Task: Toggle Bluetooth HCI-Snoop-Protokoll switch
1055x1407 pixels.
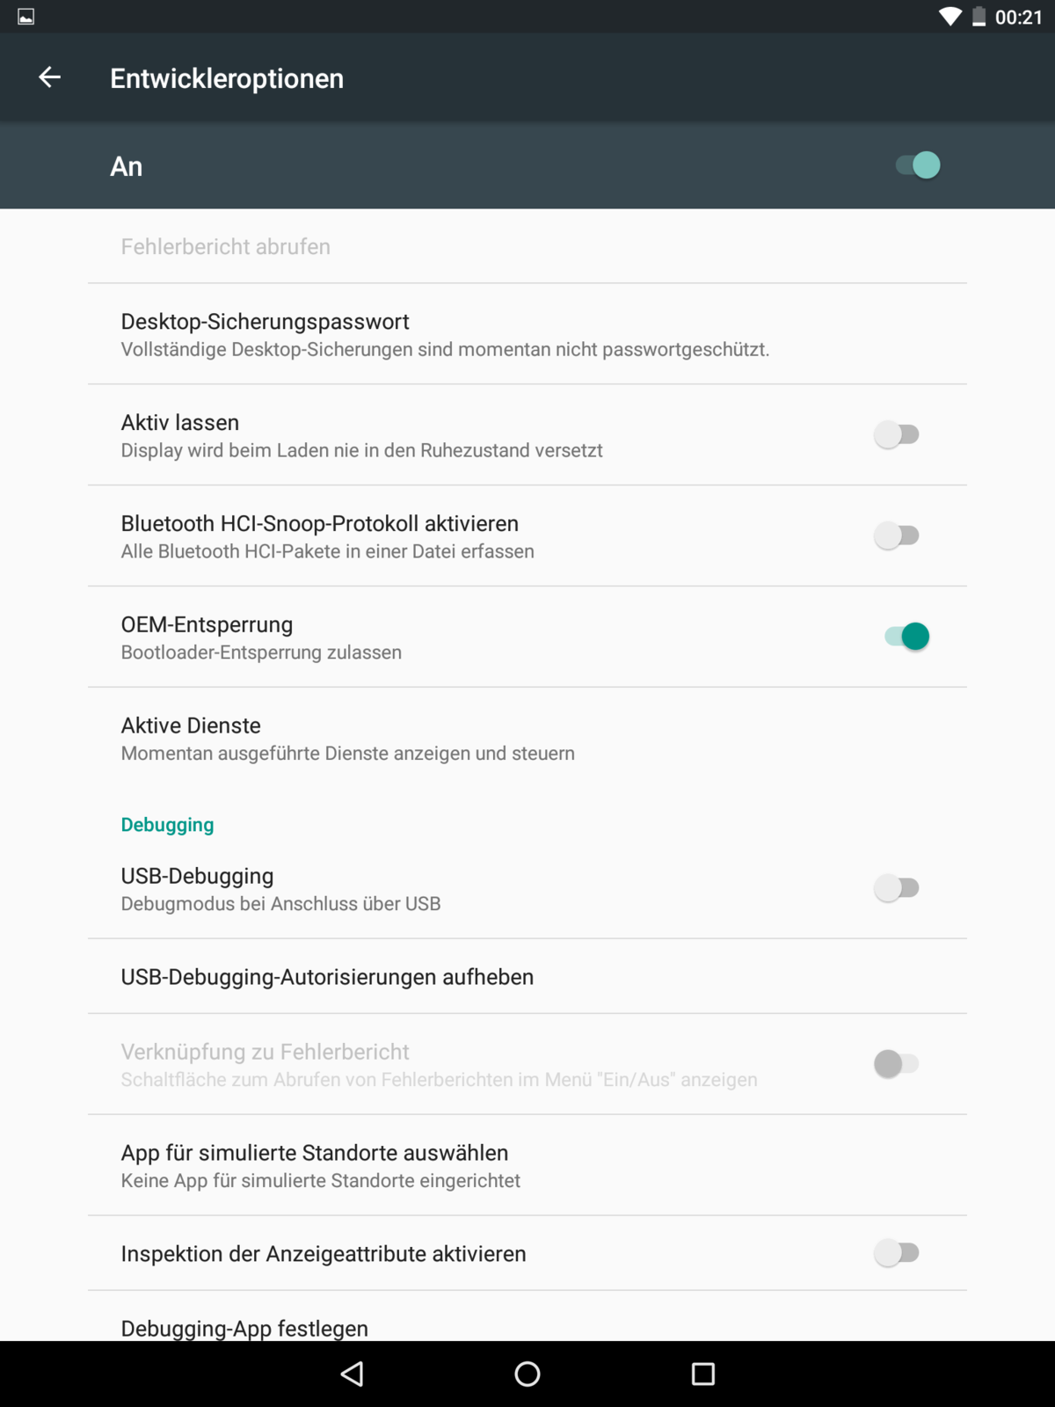Action: (x=896, y=536)
